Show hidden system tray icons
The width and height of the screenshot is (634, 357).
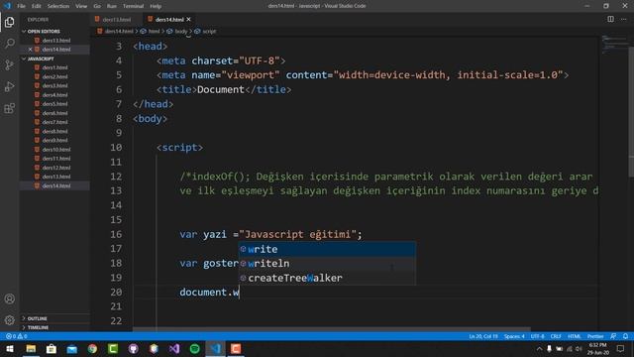[x=539, y=349]
